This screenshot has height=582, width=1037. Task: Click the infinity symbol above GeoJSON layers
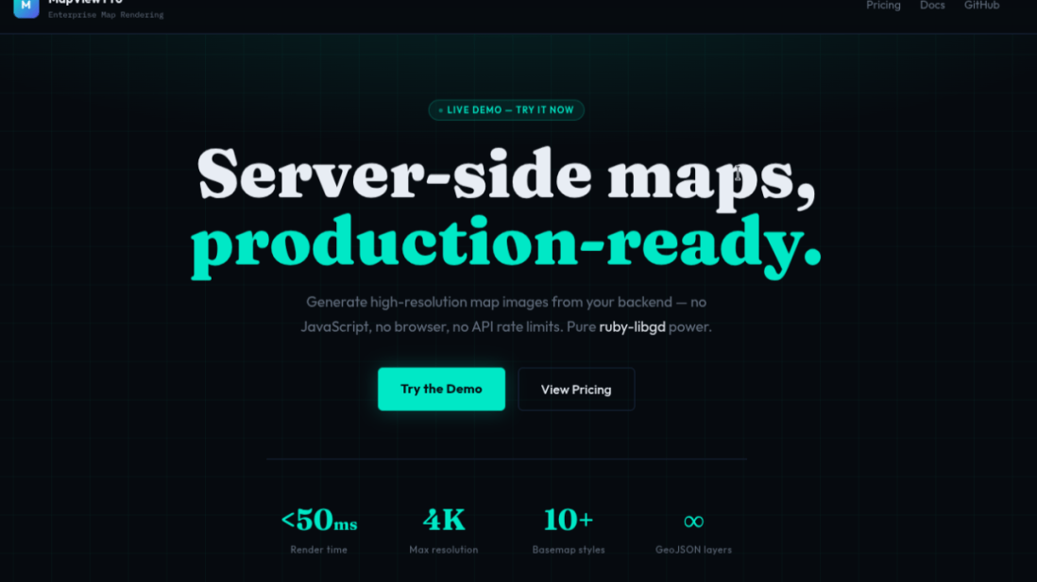693,521
